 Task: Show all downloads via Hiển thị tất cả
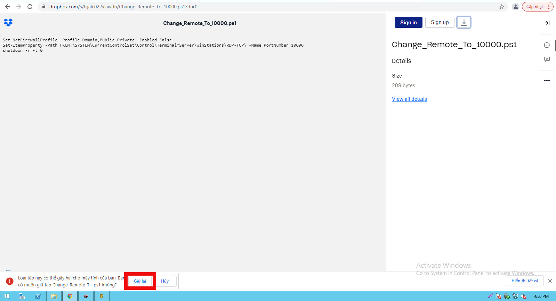click(524, 281)
